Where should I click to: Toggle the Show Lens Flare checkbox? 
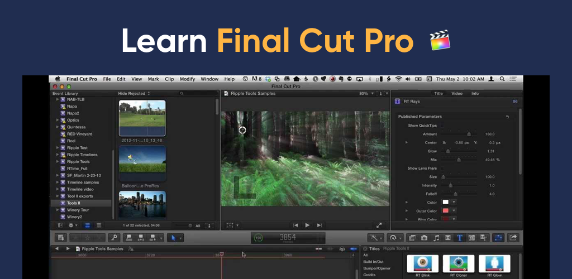[442, 169]
